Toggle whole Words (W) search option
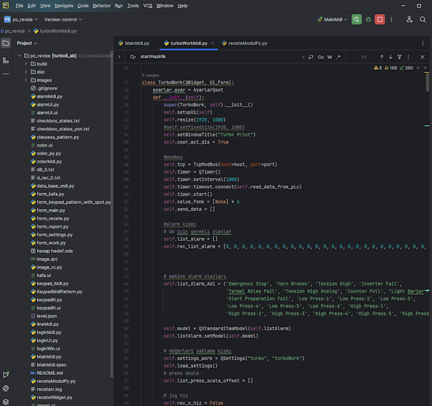The height and width of the screenshot is (406, 432). pyautogui.click(x=330, y=57)
